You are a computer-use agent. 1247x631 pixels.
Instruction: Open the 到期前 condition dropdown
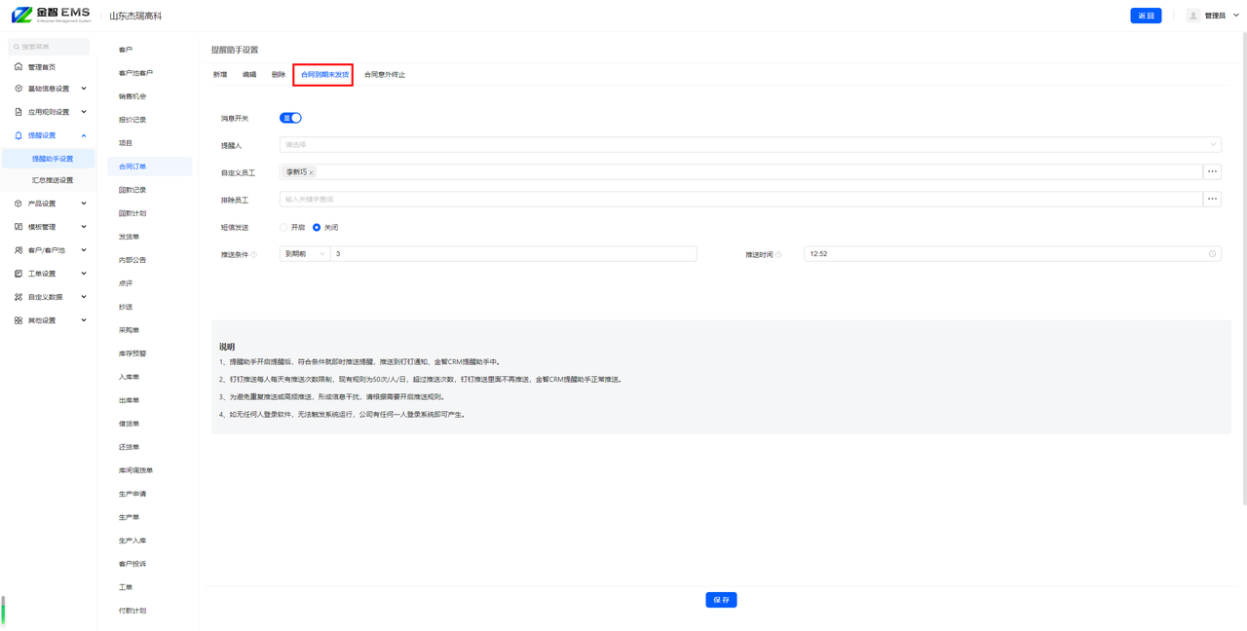(x=305, y=253)
